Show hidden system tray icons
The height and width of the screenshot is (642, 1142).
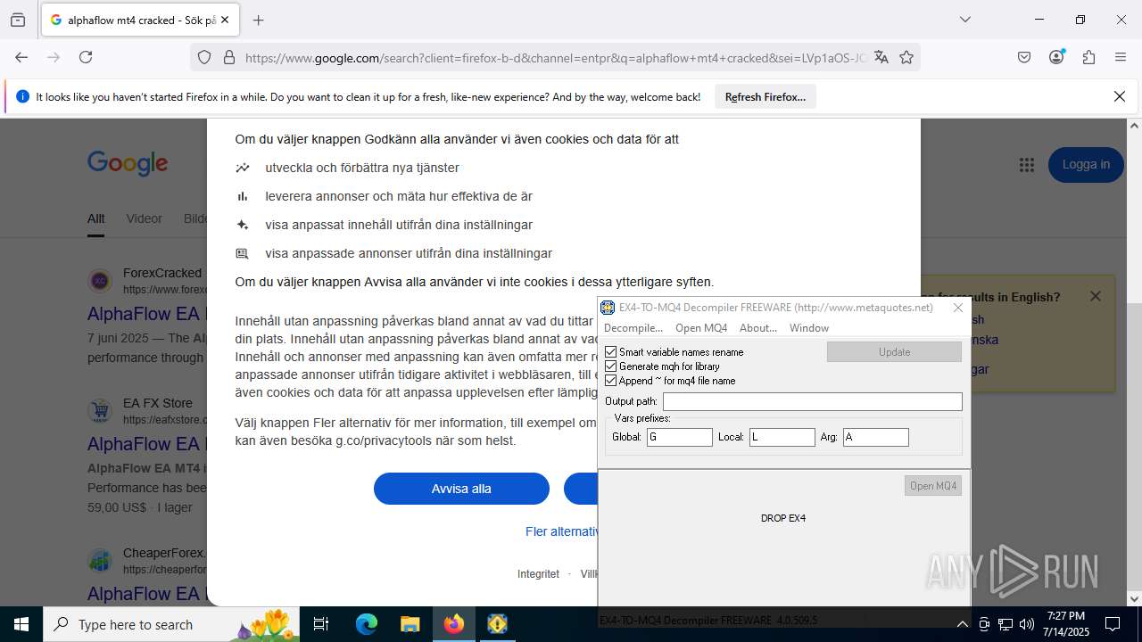[x=962, y=624]
